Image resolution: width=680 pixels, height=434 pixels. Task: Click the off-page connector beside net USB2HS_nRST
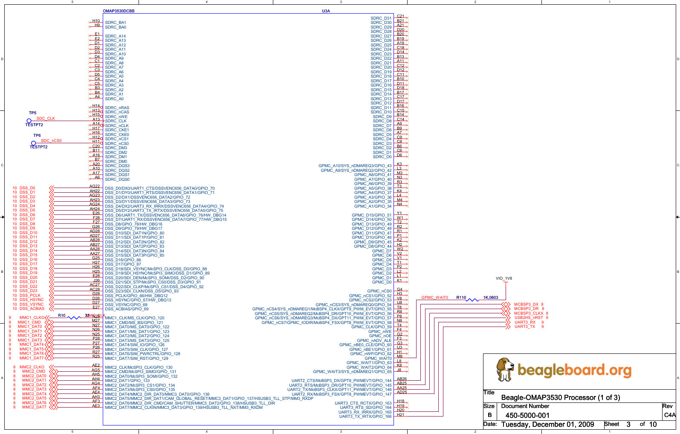click(507, 318)
